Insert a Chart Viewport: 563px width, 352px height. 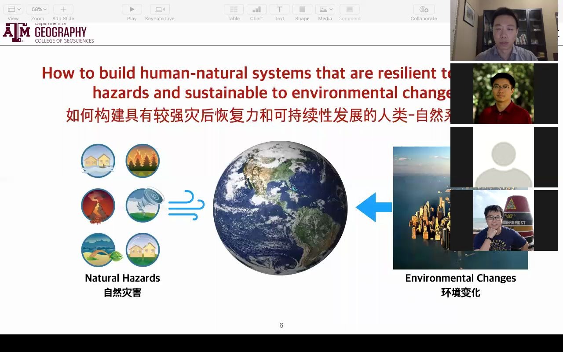[x=256, y=9]
